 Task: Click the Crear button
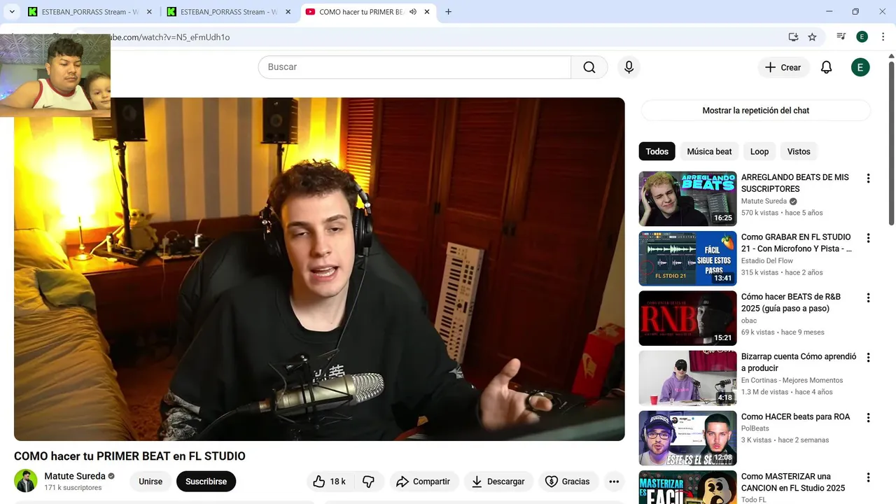[x=783, y=67]
